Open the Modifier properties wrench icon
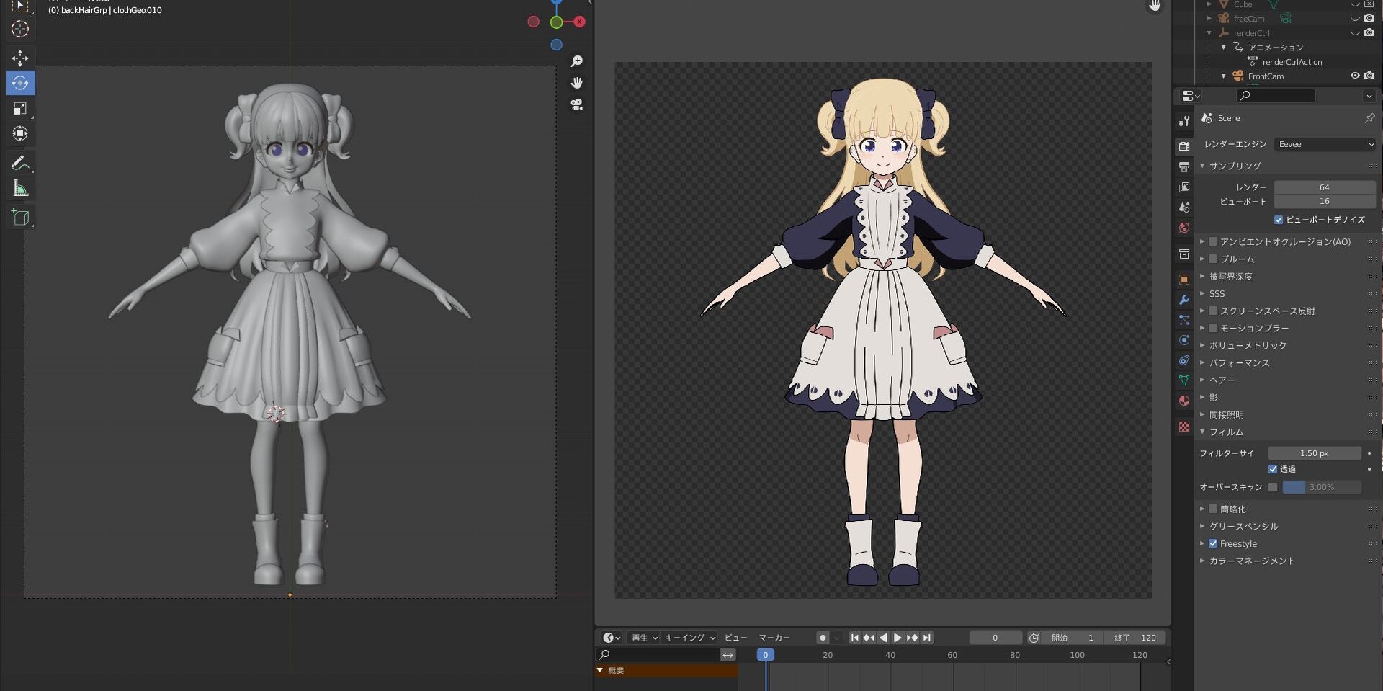 (x=1183, y=300)
